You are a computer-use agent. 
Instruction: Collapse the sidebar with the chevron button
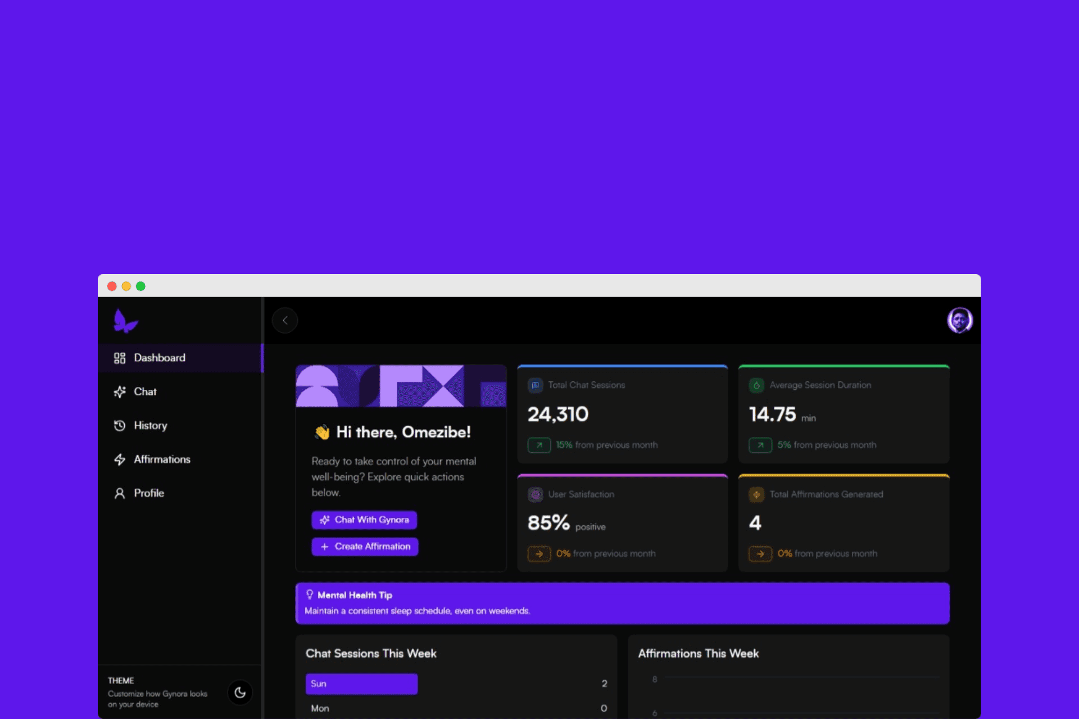[x=285, y=321]
